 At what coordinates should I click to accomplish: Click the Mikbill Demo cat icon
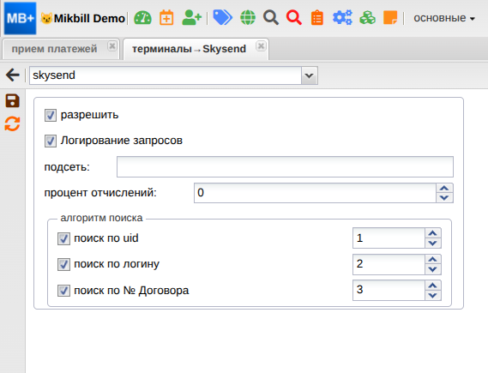coord(46,18)
